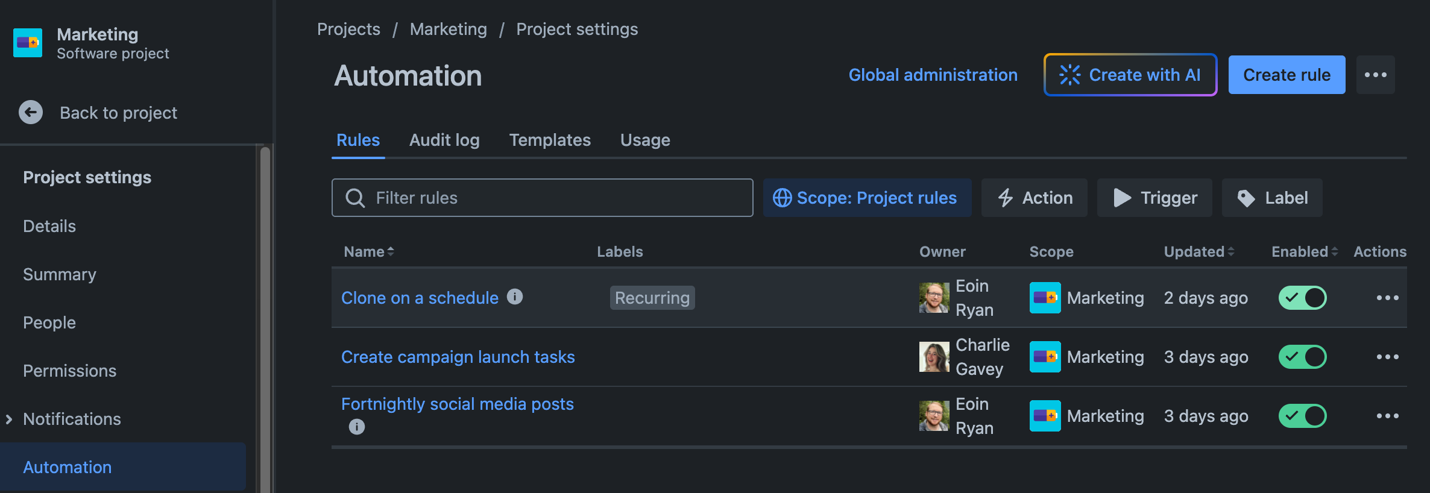Click the info icon next to Clone on a schedule
This screenshot has height=493, width=1430.
click(x=515, y=297)
